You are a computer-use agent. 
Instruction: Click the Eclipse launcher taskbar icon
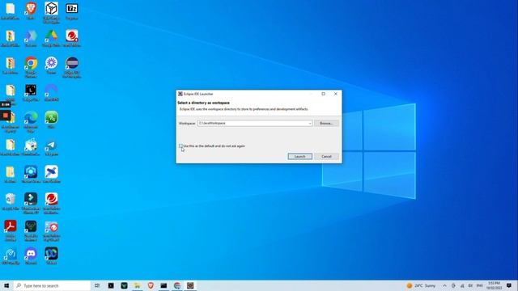(x=190, y=285)
